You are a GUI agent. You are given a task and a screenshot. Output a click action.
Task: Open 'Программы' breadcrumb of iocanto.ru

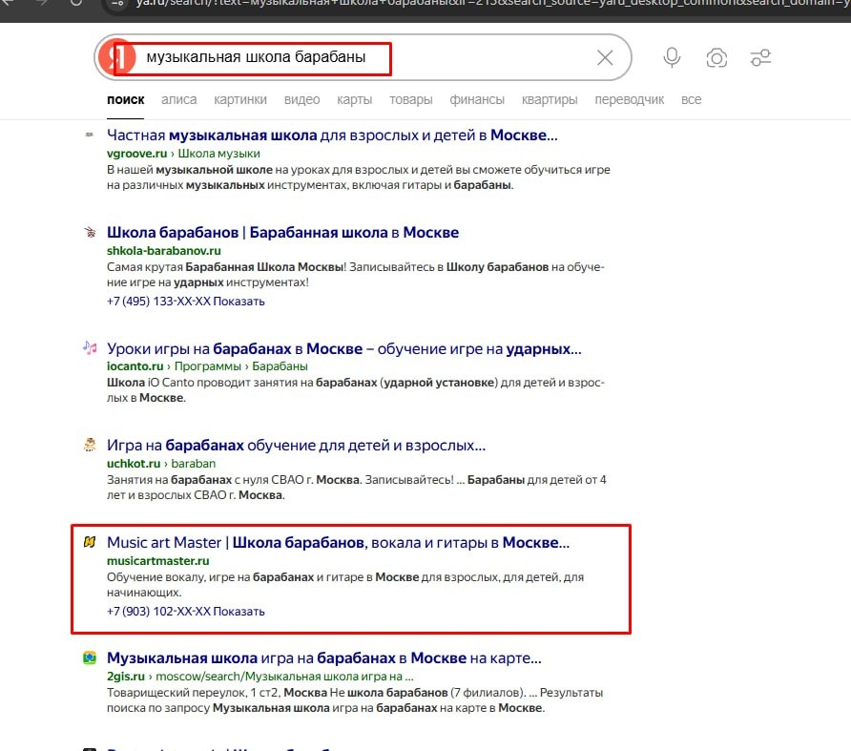208,366
